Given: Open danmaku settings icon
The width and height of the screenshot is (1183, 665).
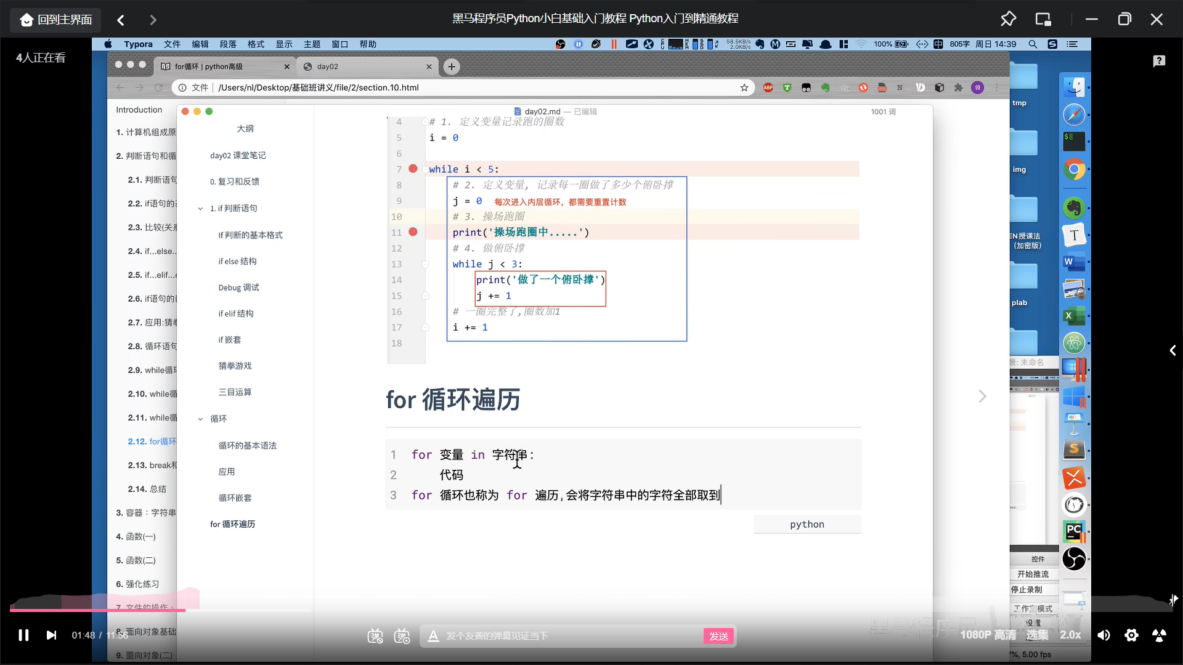Looking at the screenshot, I should click(402, 636).
